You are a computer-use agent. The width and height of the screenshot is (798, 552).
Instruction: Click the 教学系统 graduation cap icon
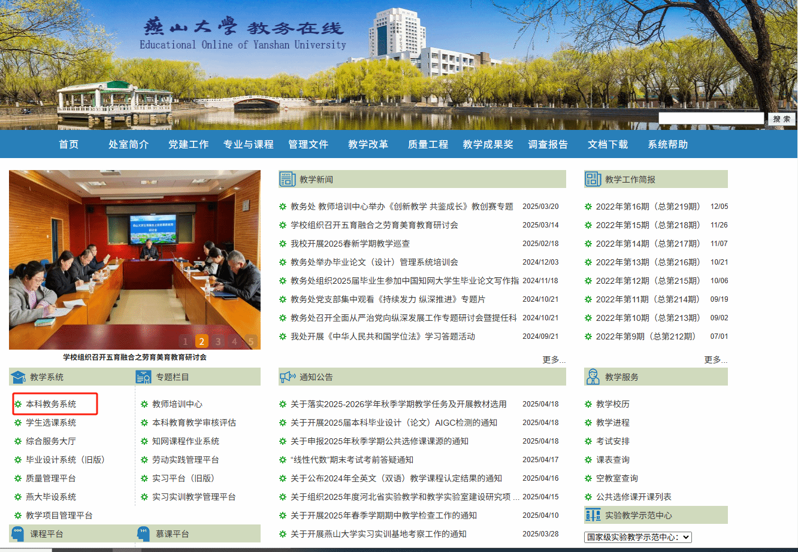click(x=19, y=377)
